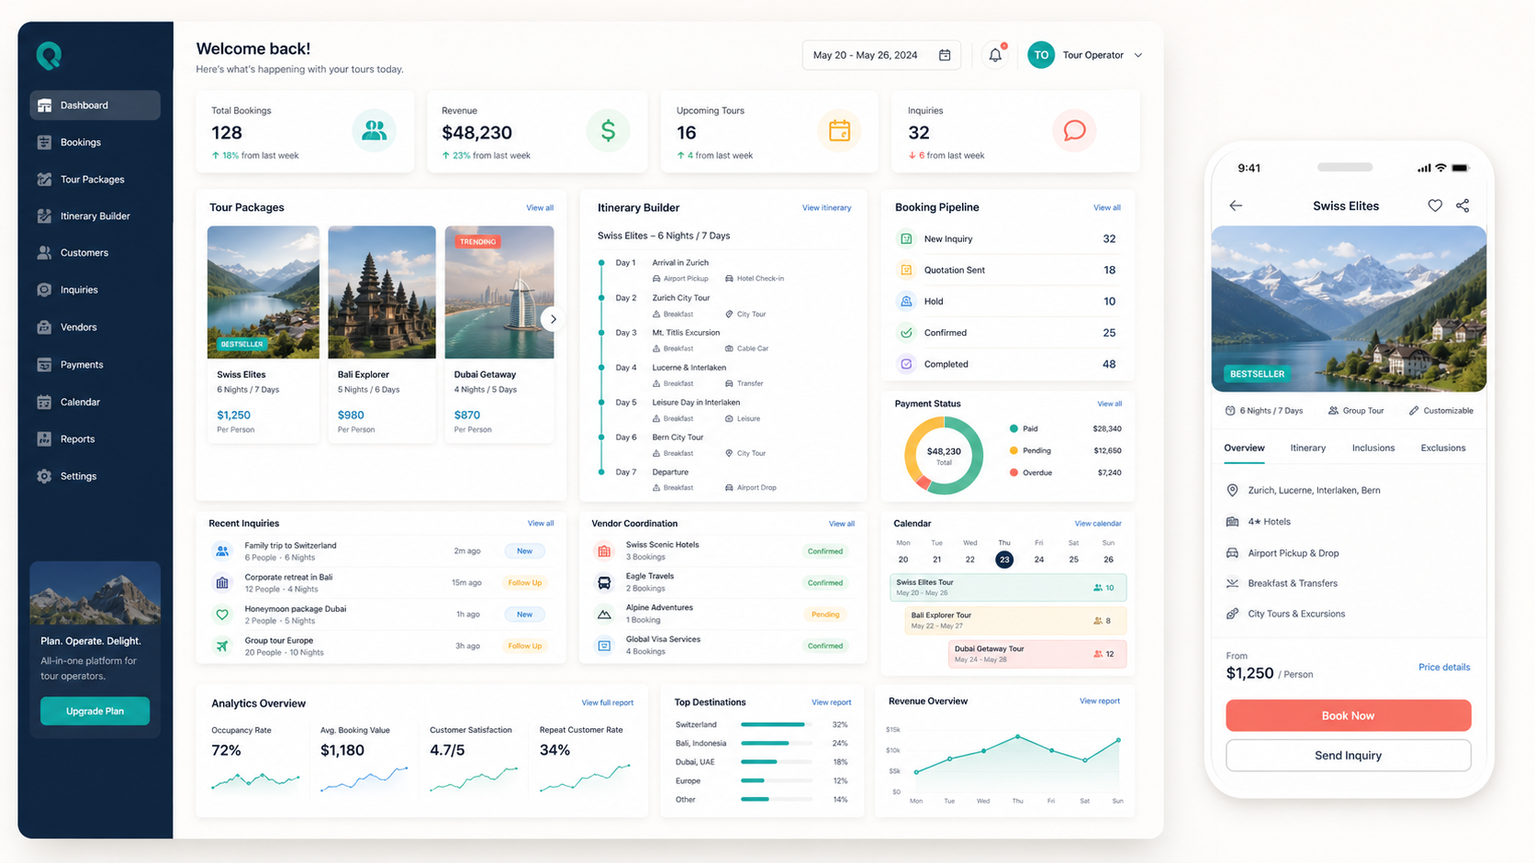Open the date range picker
This screenshot has width=1535, height=863.
[881, 55]
